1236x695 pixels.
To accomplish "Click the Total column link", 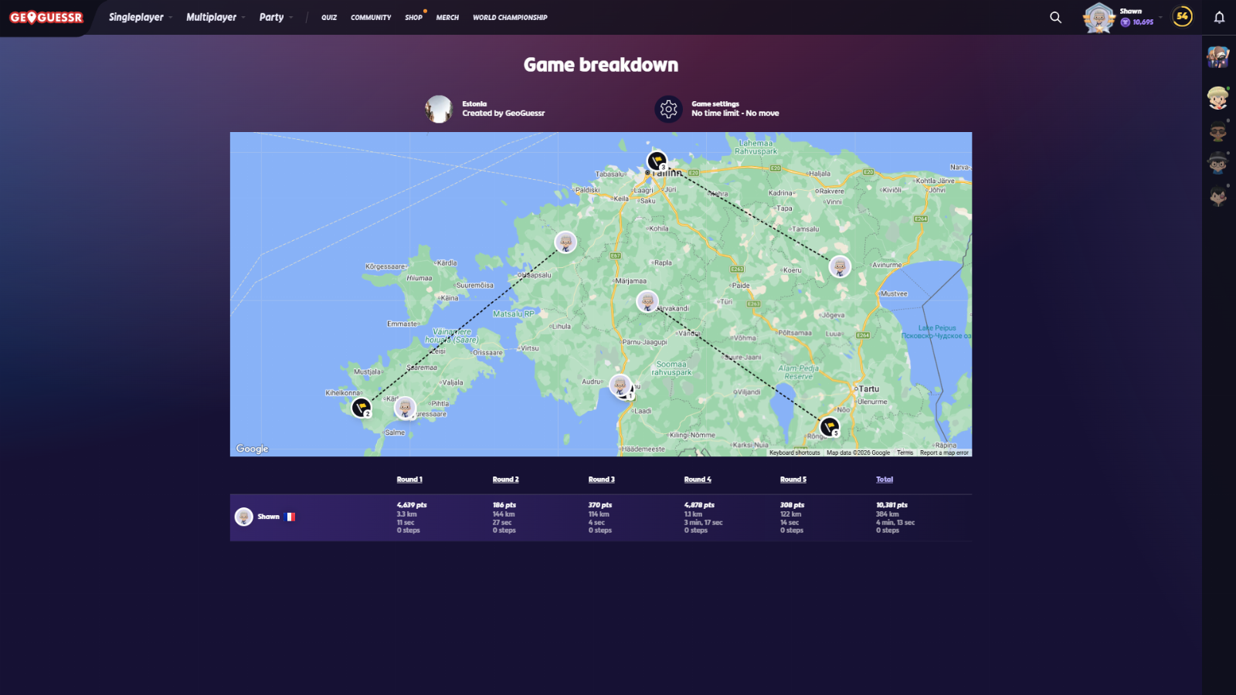I will pyautogui.click(x=885, y=480).
